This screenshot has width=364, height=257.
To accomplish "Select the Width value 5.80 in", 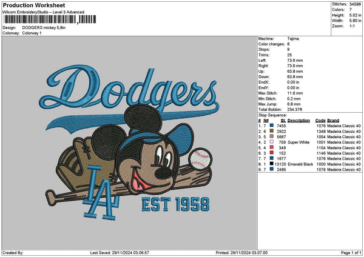I will tap(355, 21).
